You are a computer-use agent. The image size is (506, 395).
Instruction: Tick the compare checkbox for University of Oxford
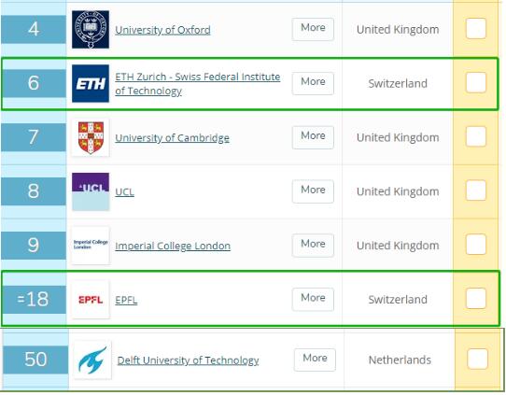pos(476,29)
